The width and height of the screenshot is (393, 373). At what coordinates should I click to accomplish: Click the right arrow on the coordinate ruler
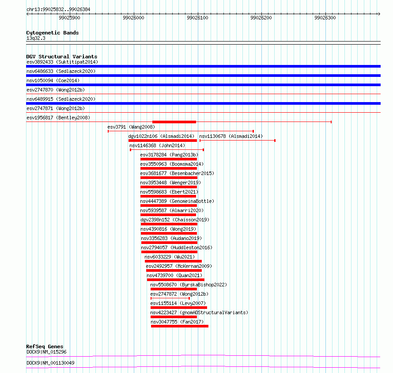point(379,14)
